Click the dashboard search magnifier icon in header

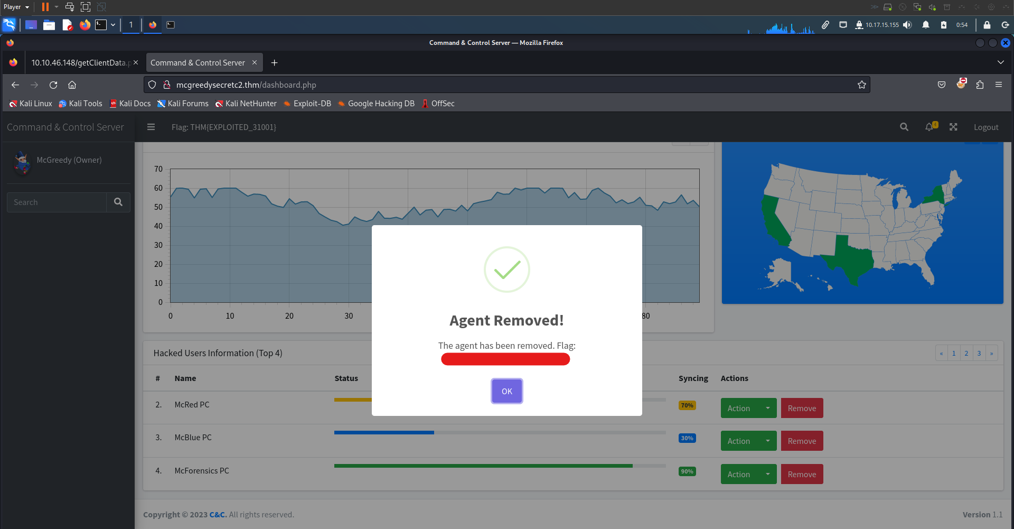(x=904, y=127)
